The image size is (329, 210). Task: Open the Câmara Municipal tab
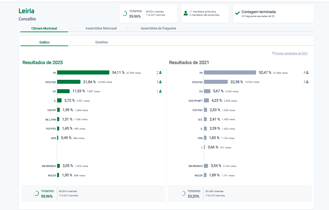pyautogui.click(x=44, y=29)
